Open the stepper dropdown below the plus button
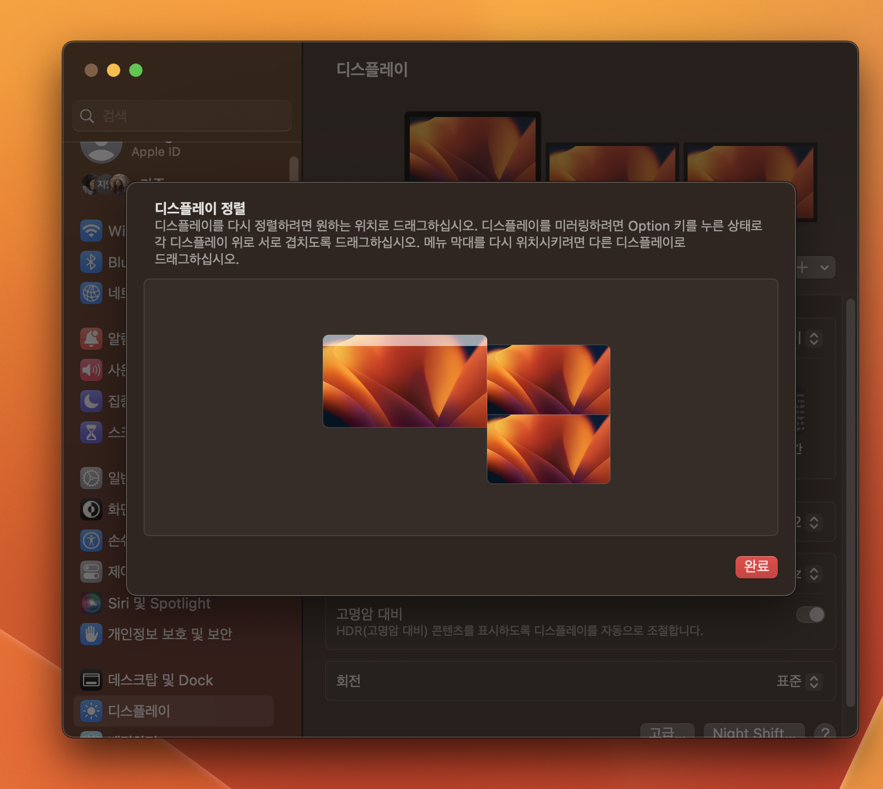883x789 pixels. (814, 339)
